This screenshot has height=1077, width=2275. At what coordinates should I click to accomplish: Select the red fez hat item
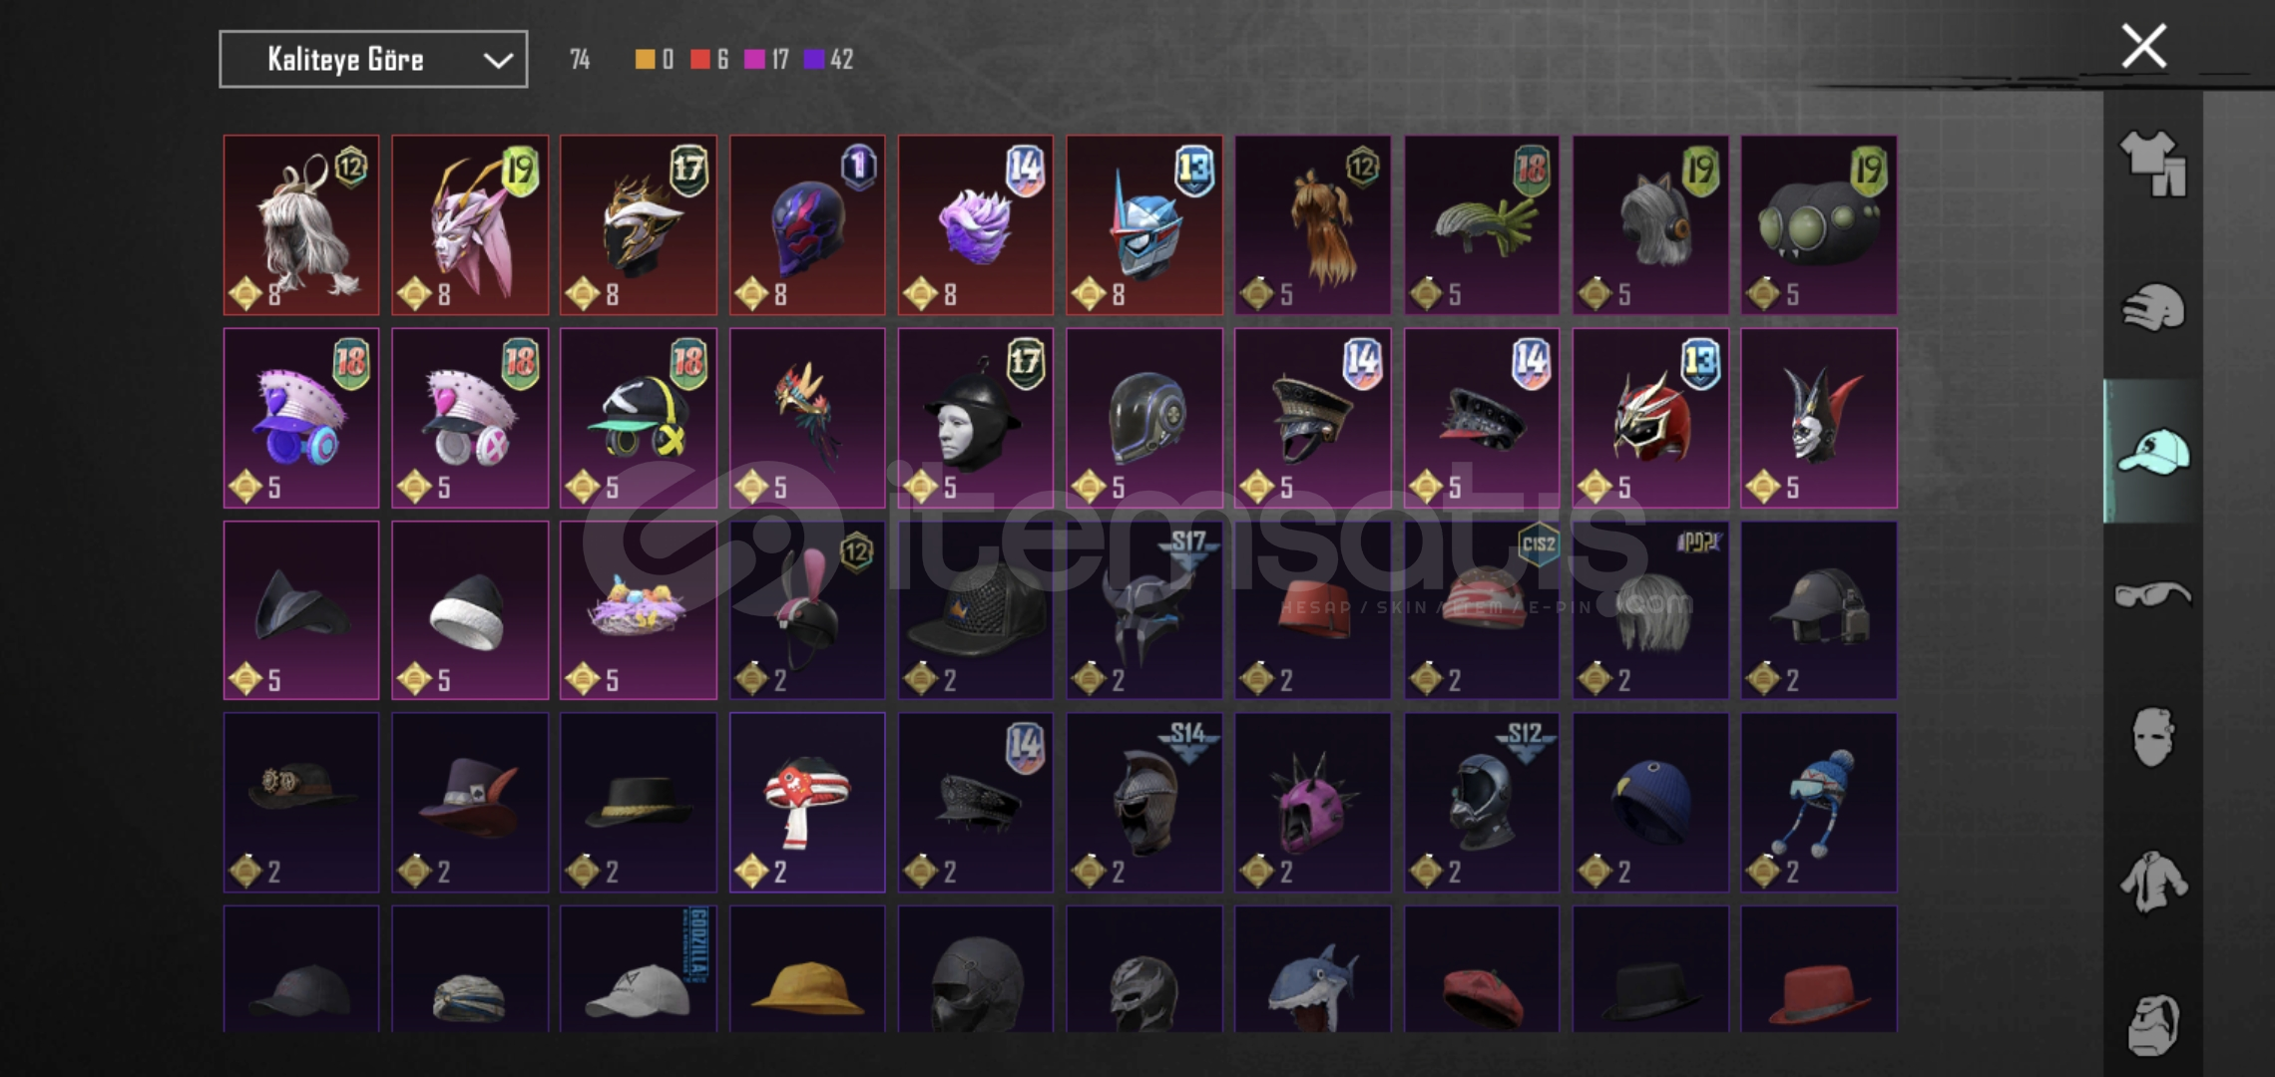(x=1313, y=610)
